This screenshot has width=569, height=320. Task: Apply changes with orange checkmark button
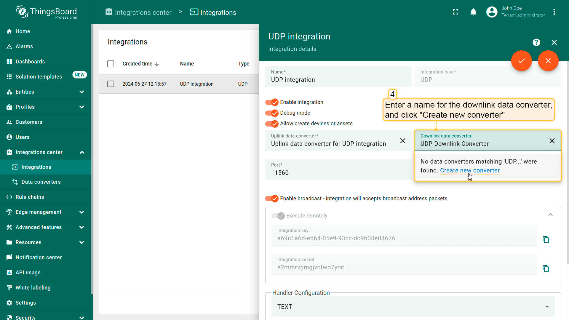(521, 61)
